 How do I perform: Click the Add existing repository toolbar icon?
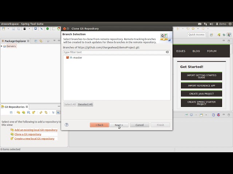pos(18,112)
